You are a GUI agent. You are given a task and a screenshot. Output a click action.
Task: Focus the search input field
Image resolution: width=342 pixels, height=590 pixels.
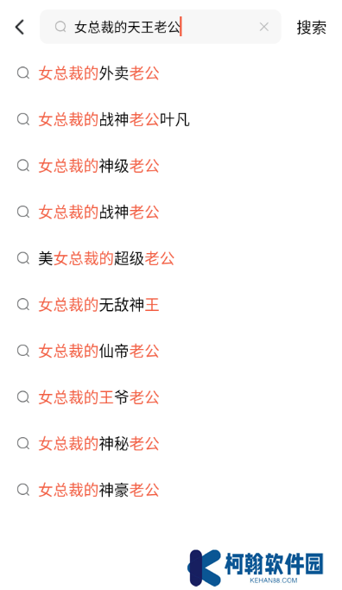coord(161,27)
